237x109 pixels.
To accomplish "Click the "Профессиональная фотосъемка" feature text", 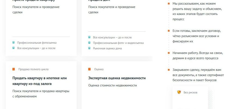I will pyautogui.click(x=37, y=43).
